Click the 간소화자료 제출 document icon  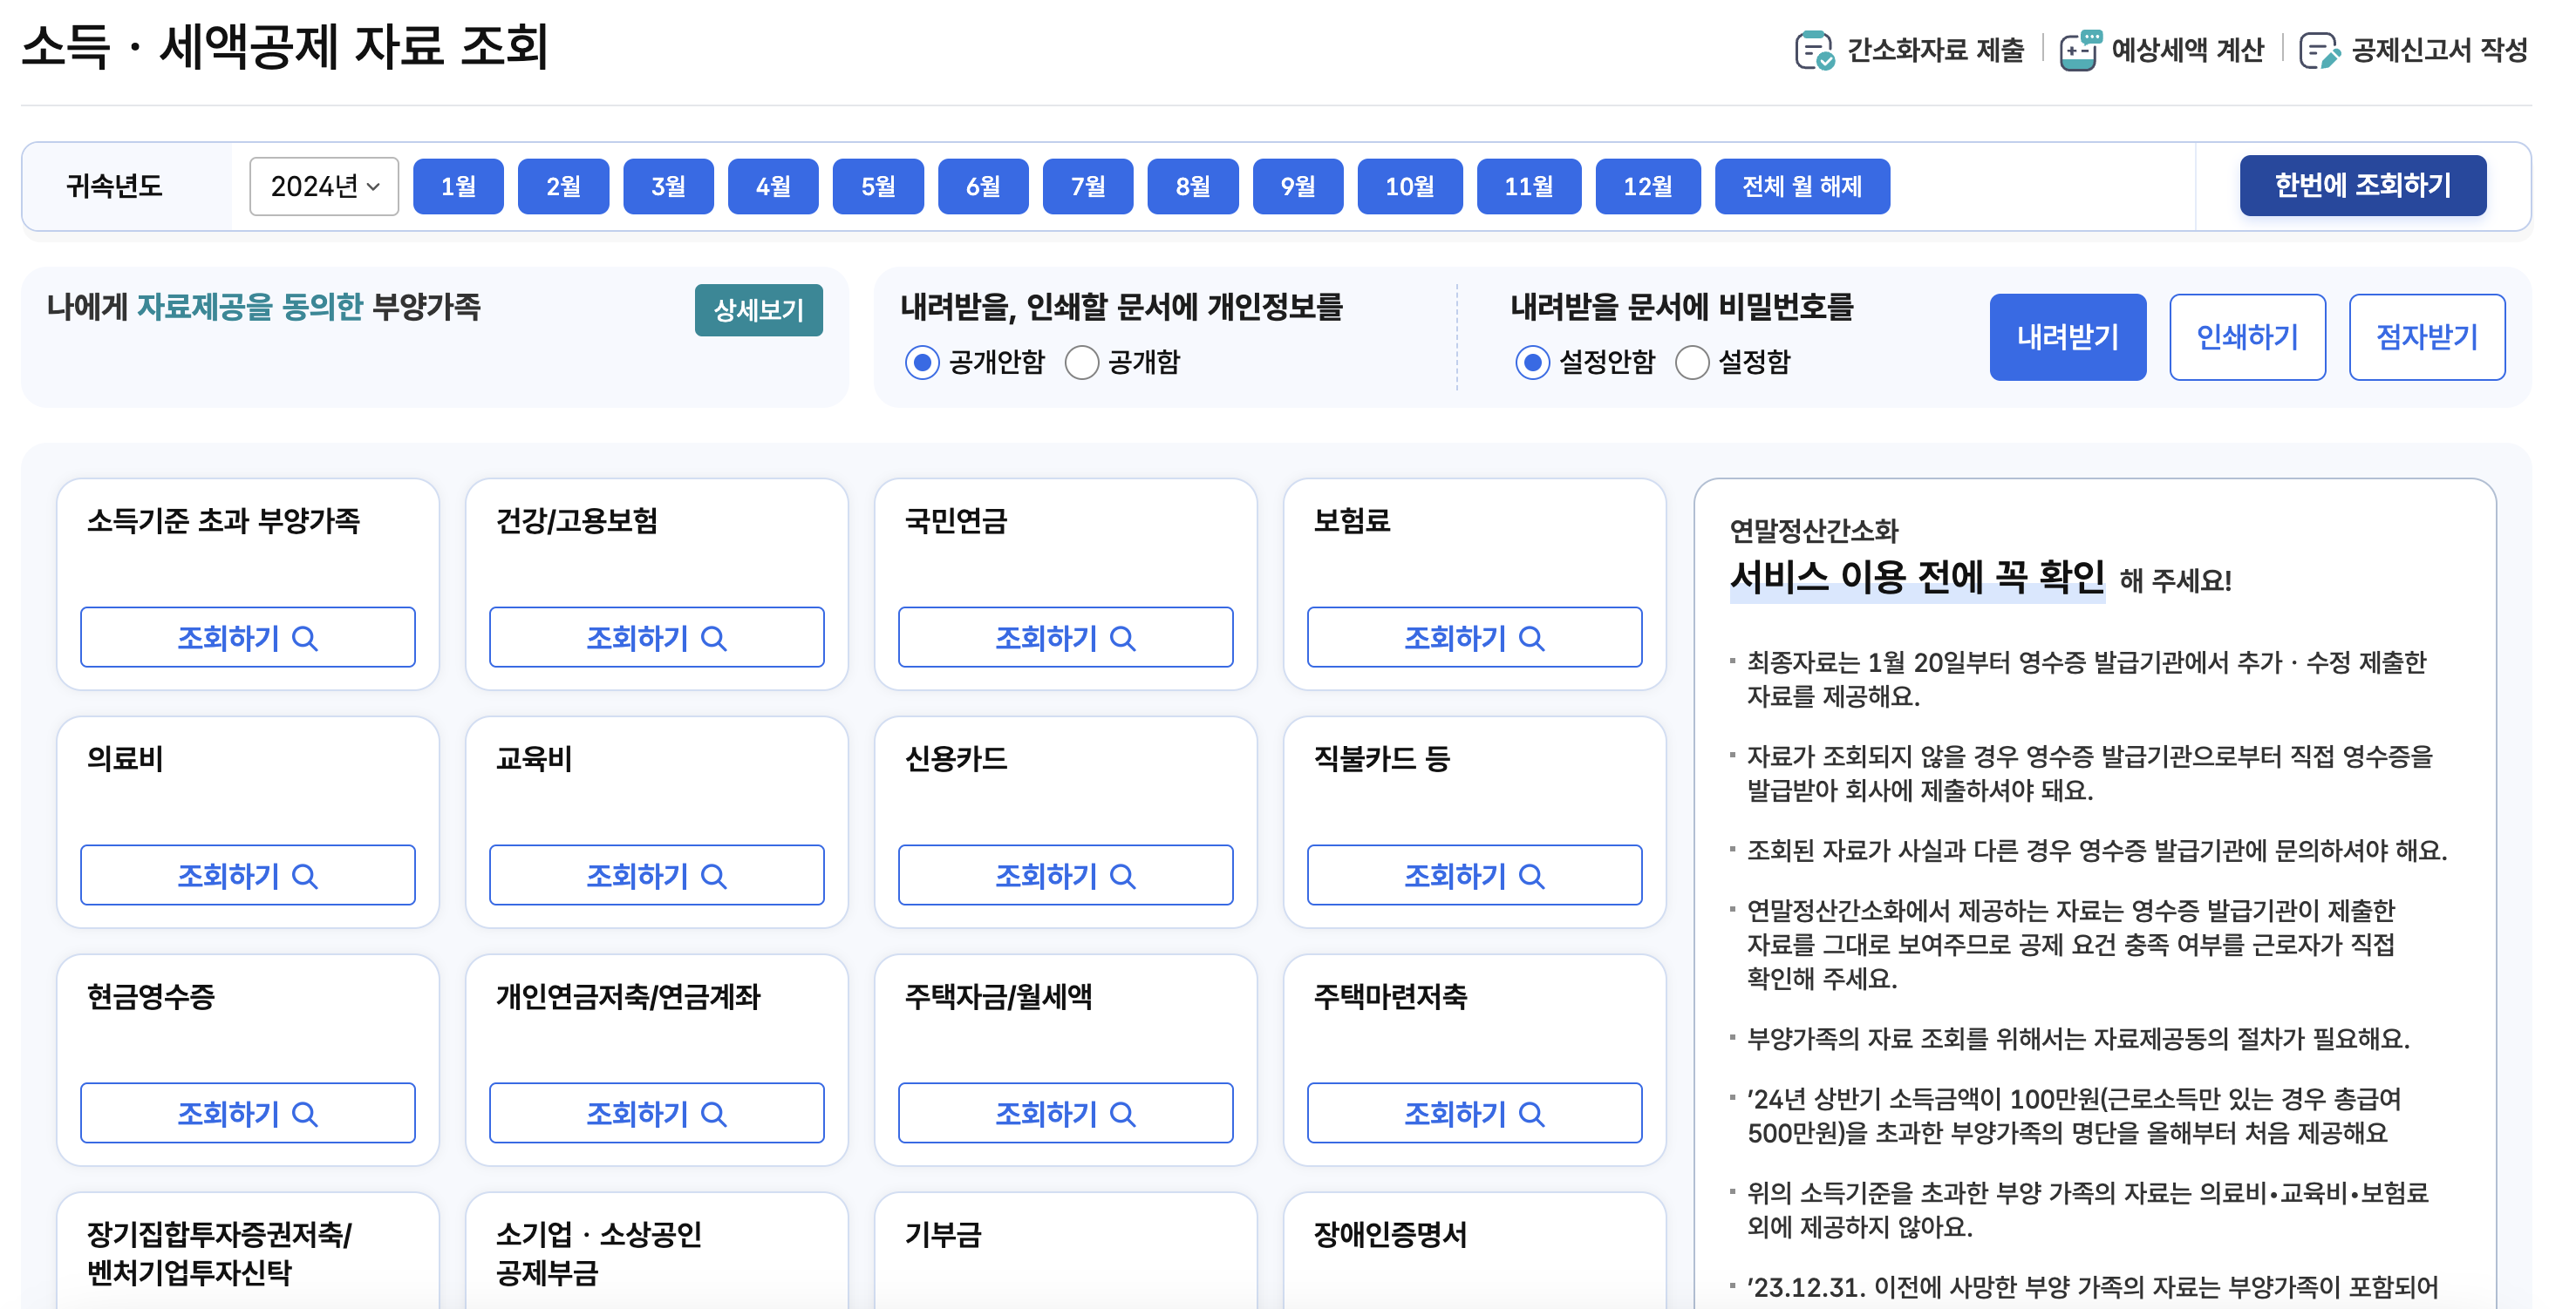pyautogui.click(x=1814, y=50)
